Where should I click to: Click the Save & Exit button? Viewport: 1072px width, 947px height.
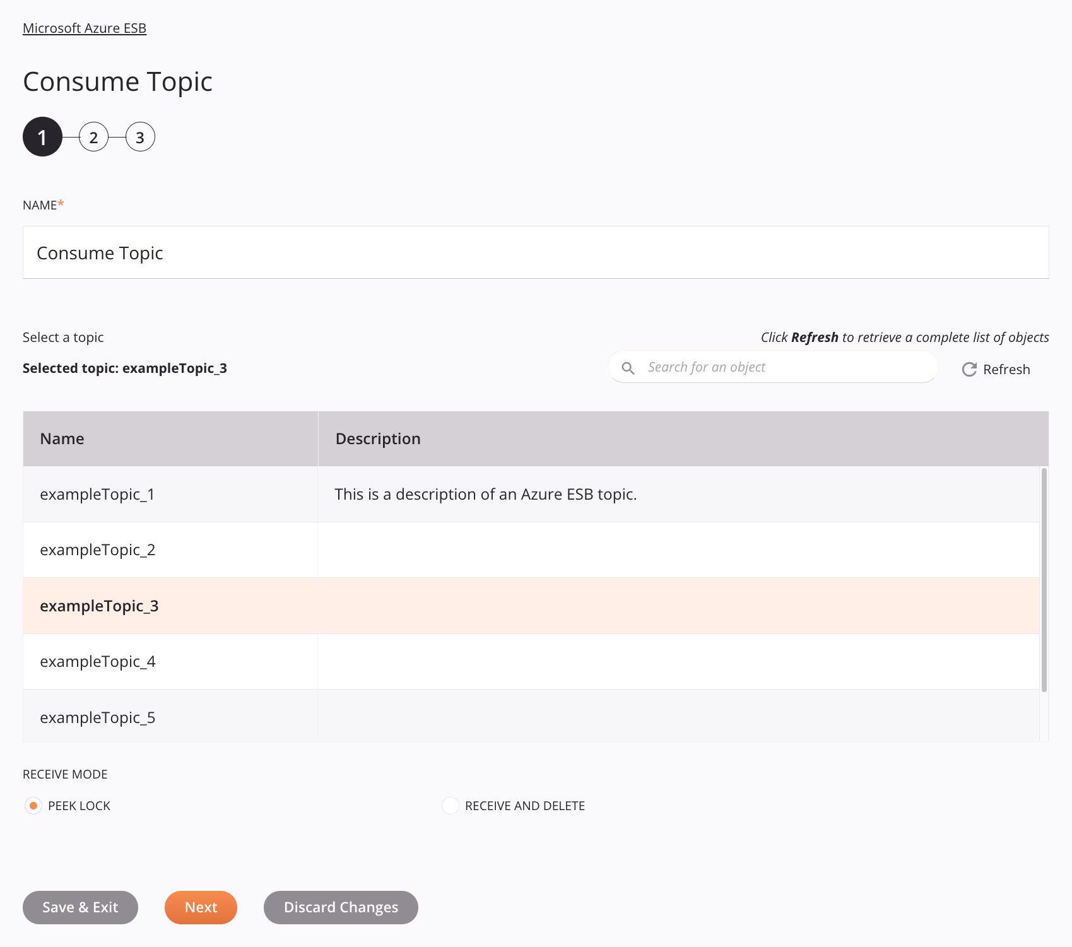80,907
